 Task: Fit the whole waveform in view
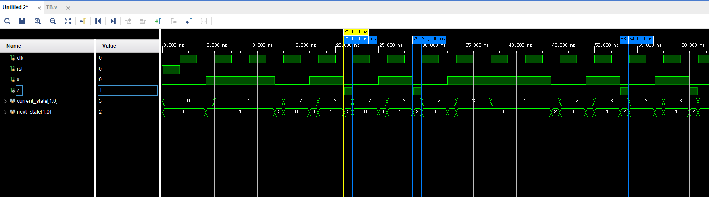tap(68, 21)
